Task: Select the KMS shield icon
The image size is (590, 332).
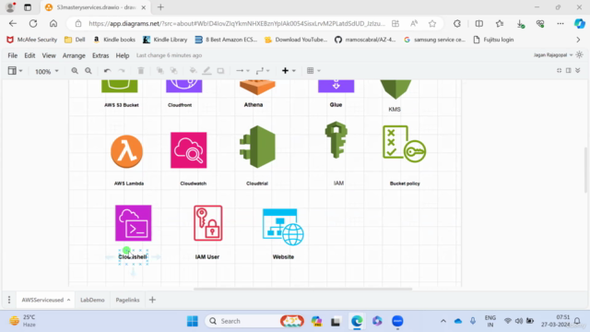Action: (x=395, y=89)
